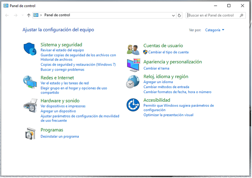
Task: Click the Panel de control title bar icon
Action: pos(6,6)
